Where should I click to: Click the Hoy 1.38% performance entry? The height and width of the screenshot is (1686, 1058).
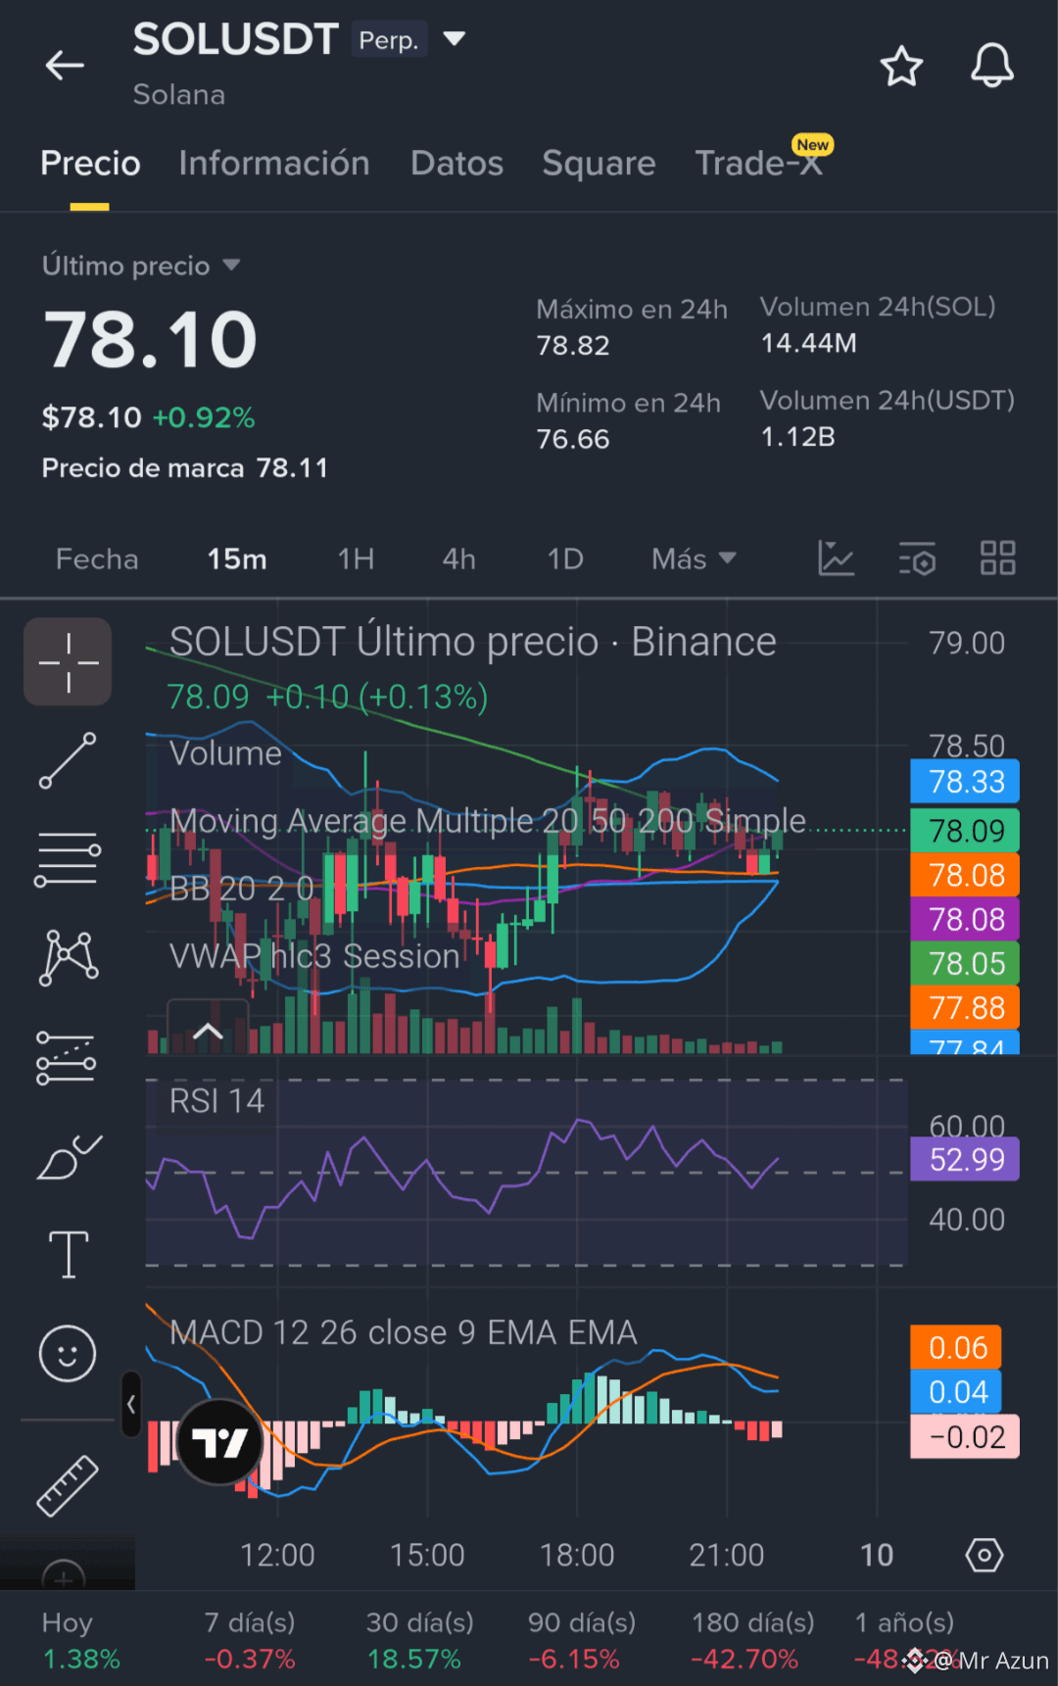click(x=80, y=1641)
